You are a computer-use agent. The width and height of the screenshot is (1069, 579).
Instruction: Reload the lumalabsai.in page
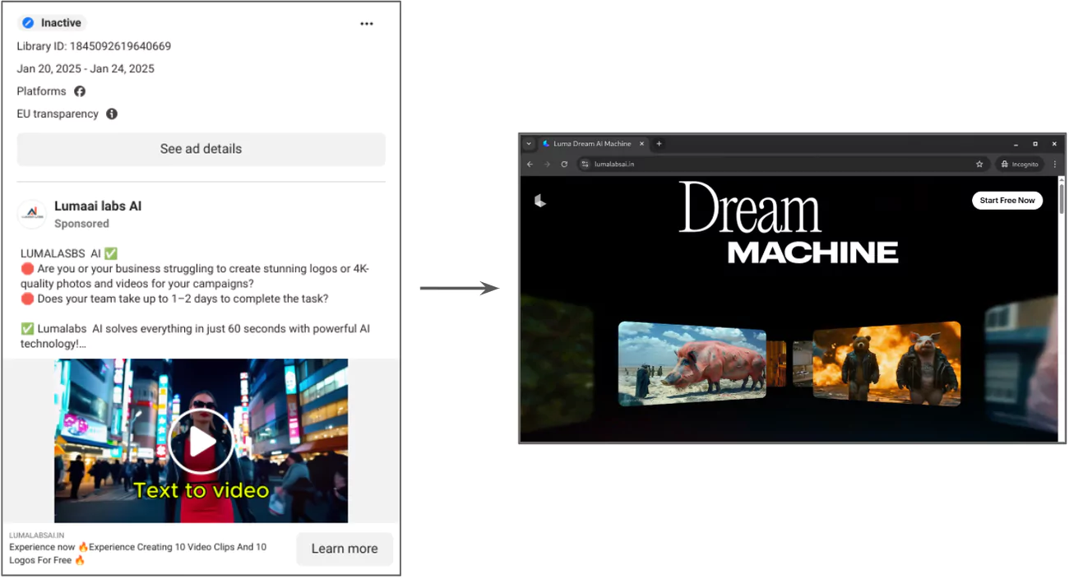point(564,164)
